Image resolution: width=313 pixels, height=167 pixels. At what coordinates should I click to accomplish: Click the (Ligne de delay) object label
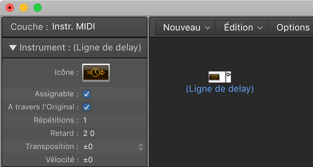(220, 89)
